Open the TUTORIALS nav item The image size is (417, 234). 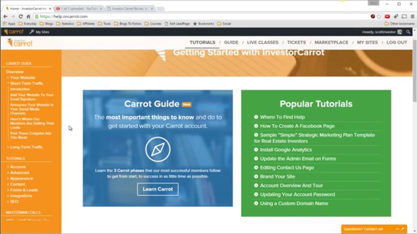pyautogui.click(x=203, y=42)
